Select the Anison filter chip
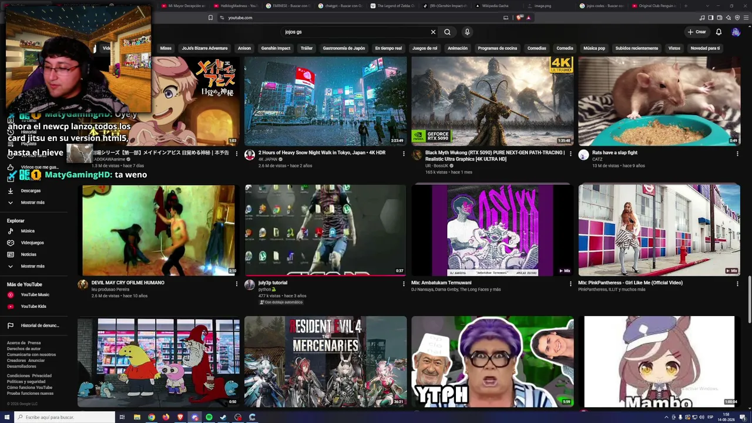 244,48
